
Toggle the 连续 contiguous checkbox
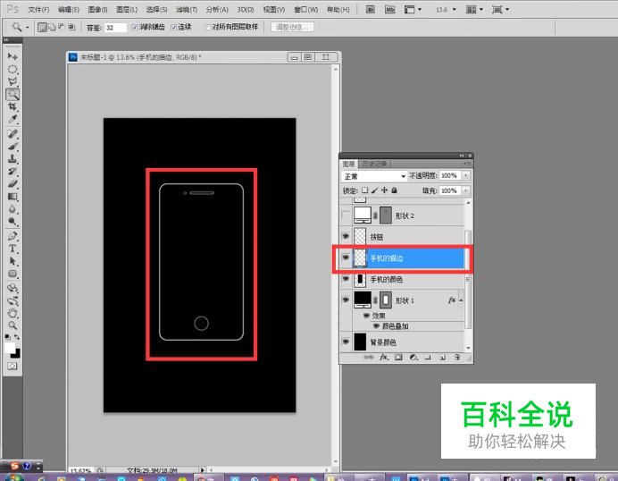pos(173,27)
